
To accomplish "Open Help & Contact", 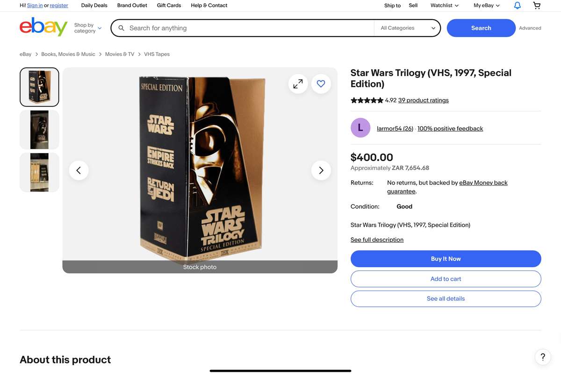I will pos(209,5).
